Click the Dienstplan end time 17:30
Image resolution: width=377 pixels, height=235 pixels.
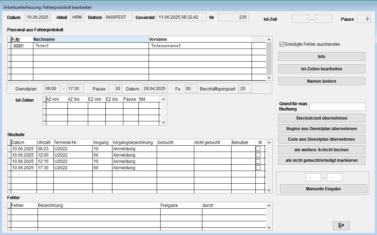pyautogui.click(x=75, y=89)
